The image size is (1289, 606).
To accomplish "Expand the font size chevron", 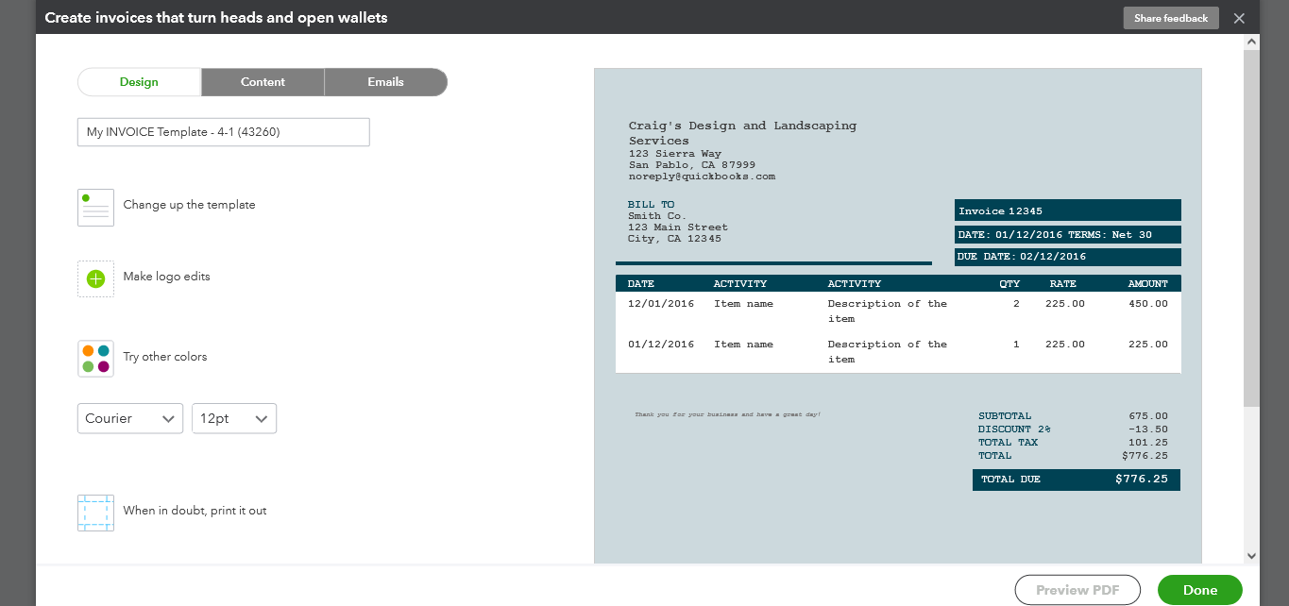I will coord(262,418).
